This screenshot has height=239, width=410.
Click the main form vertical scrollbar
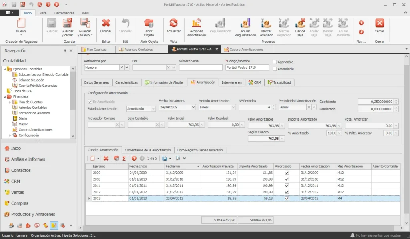(x=406, y=139)
